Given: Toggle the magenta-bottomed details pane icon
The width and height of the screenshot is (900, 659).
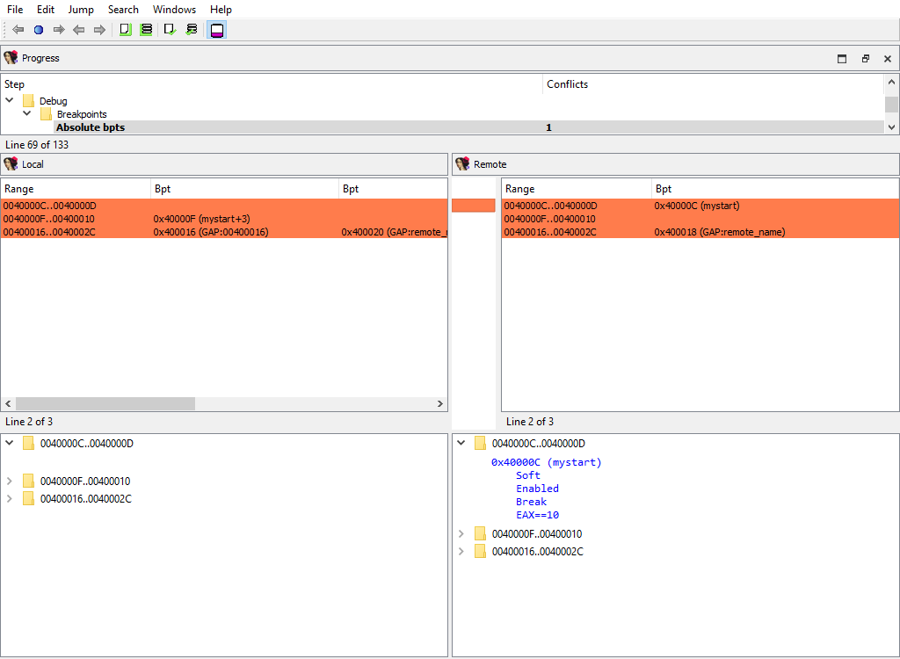Looking at the screenshot, I should pyautogui.click(x=217, y=30).
